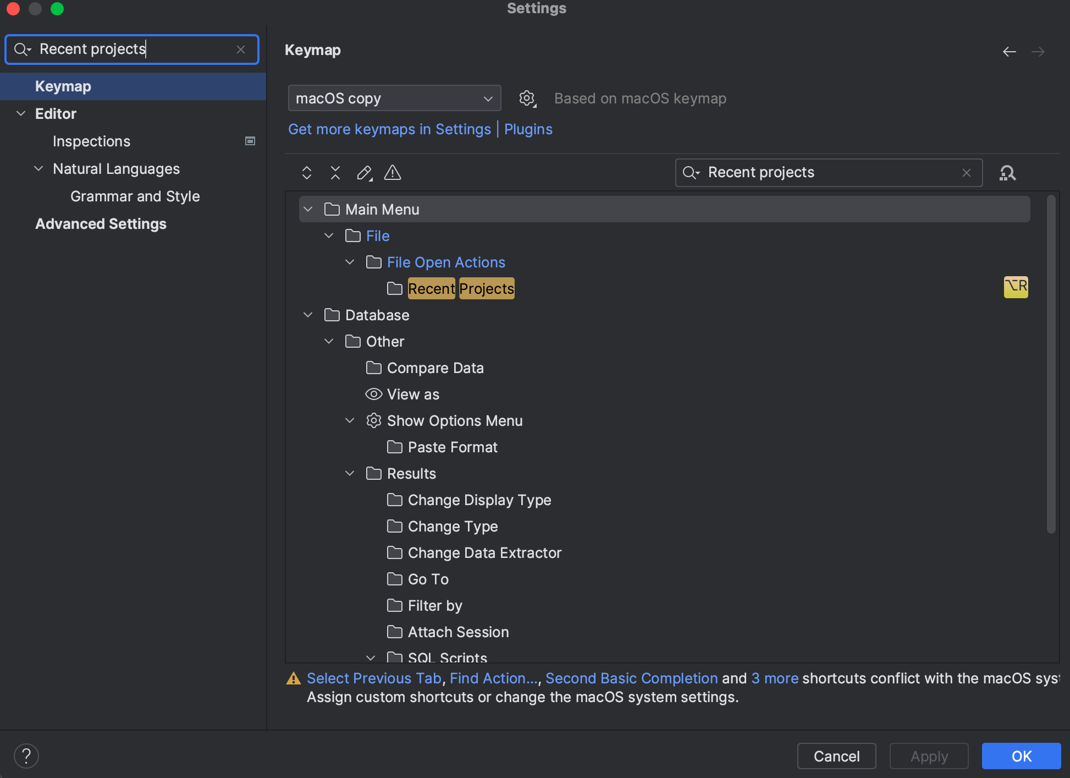Open the Plugins link
The width and height of the screenshot is (1070, 778).
528,129
